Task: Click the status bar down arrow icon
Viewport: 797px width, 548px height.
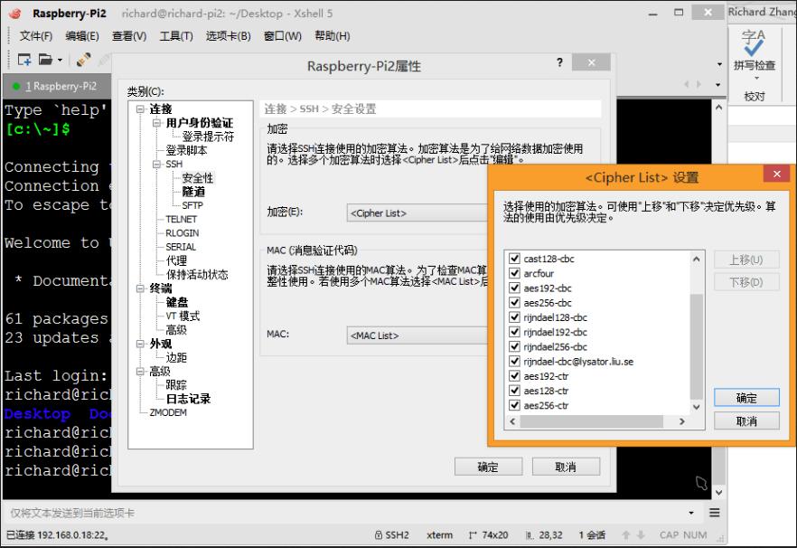Action: pyautogui.click(x=641, y=534)
